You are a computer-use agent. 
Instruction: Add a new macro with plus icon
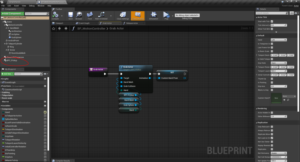[x=45, y=101]
